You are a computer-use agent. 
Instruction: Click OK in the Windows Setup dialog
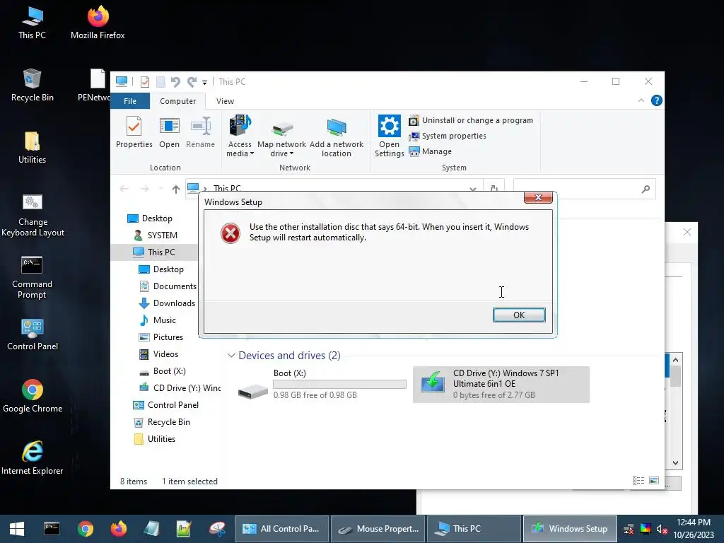coord(518,315)
